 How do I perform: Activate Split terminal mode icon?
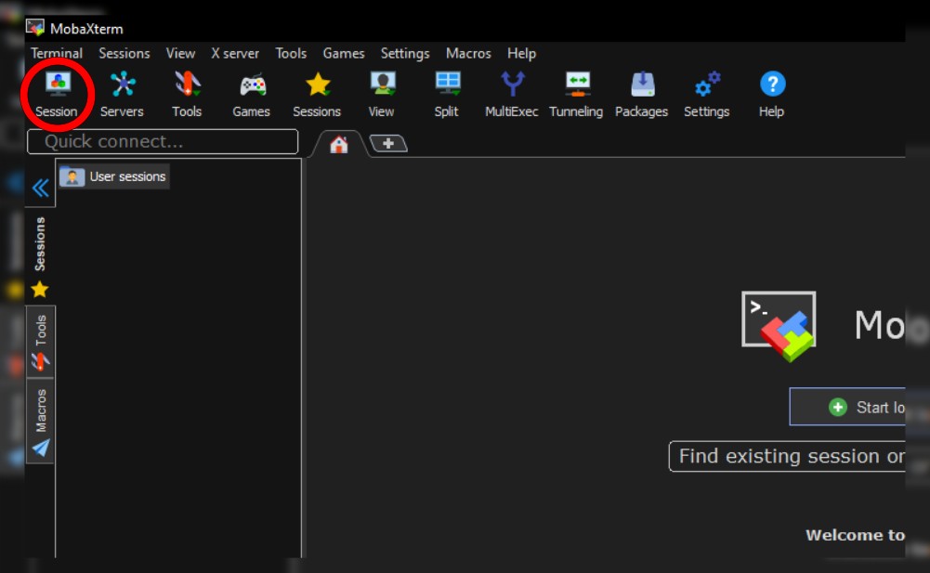(447, 95)
